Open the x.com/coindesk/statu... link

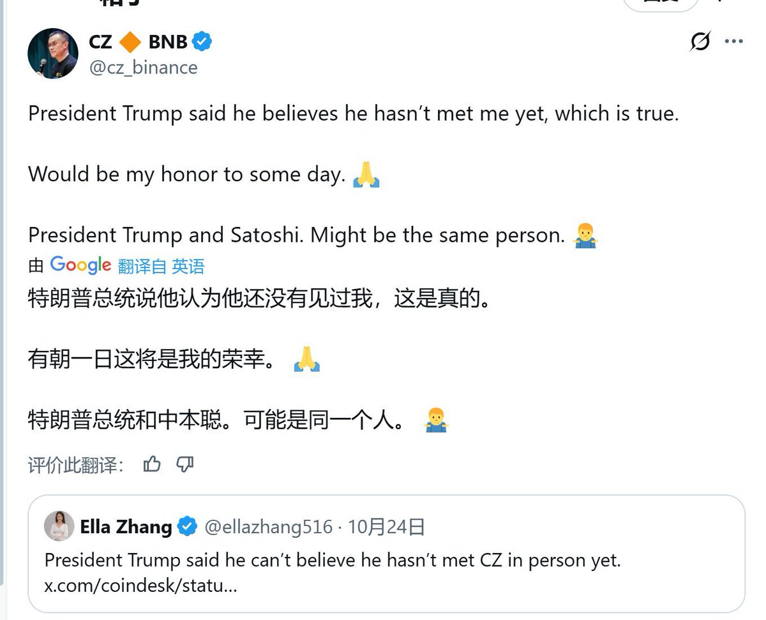(x=140, y=585)
